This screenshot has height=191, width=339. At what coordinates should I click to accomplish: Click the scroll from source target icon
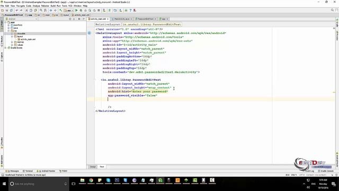point(70,19)
